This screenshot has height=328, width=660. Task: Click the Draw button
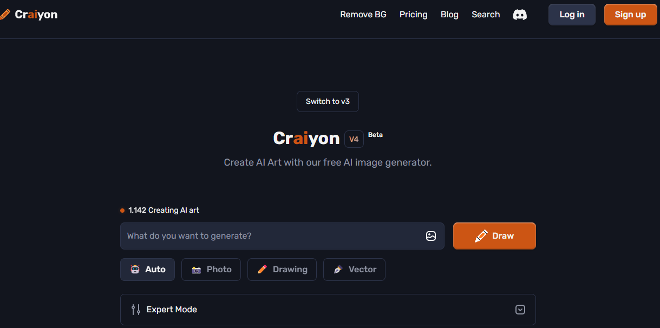tap(494, 236)
